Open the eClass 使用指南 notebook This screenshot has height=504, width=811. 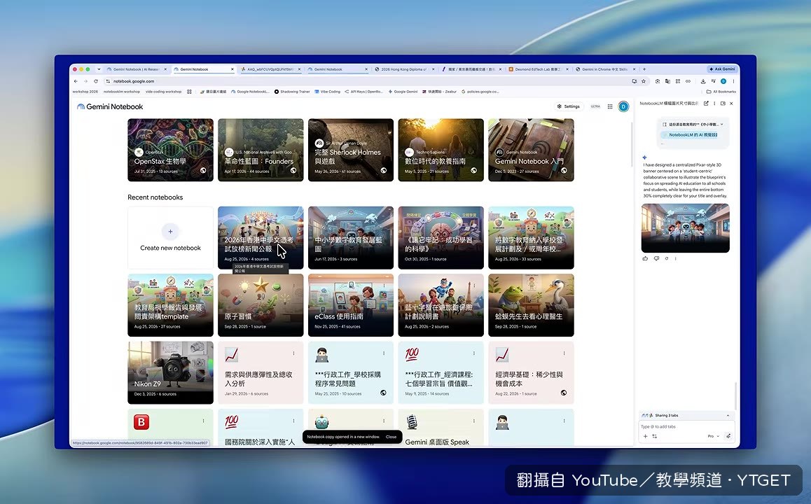point(351,305)
